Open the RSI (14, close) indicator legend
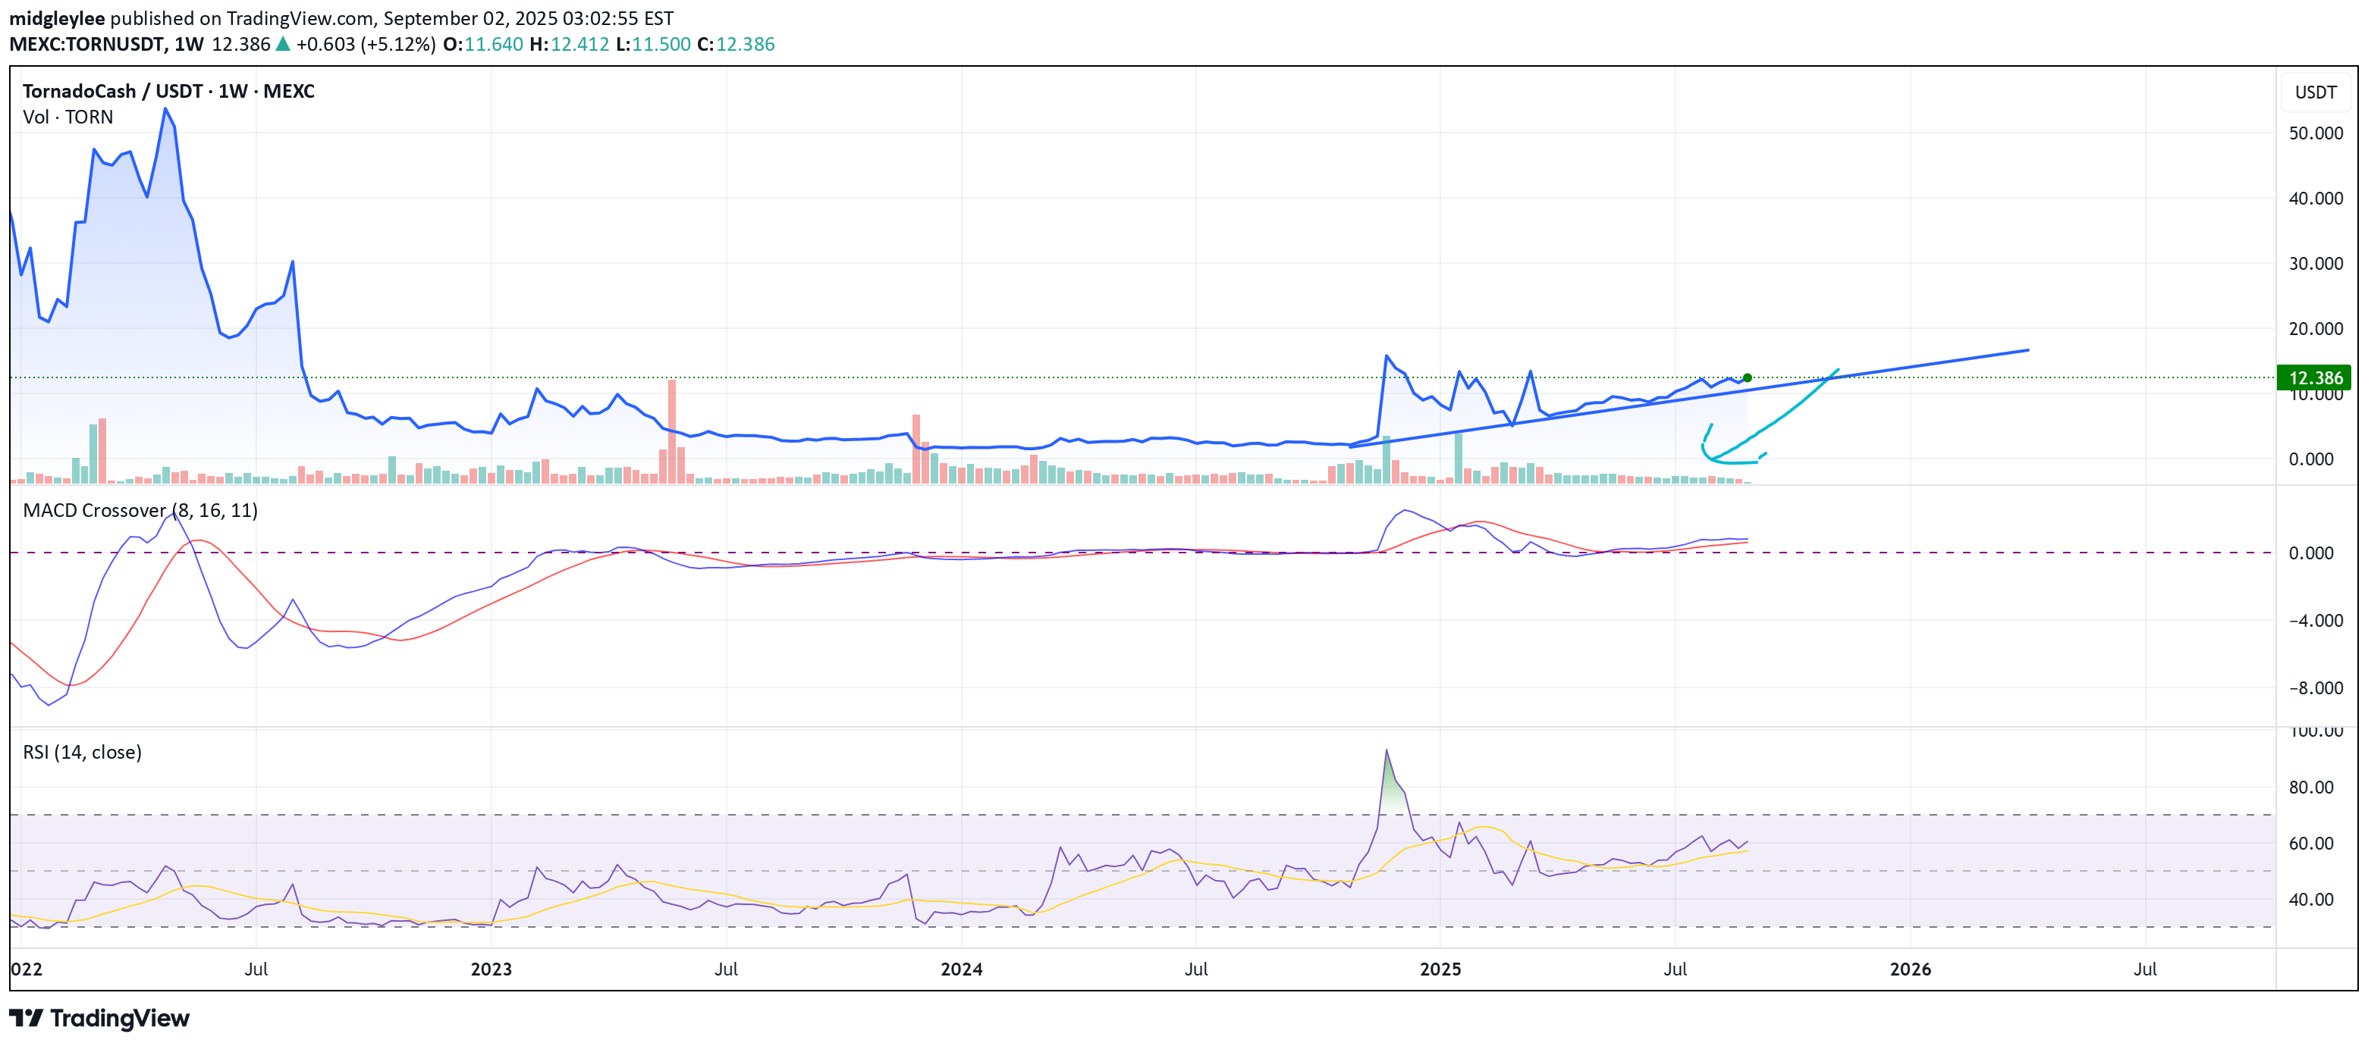 (x=82, y=752)
